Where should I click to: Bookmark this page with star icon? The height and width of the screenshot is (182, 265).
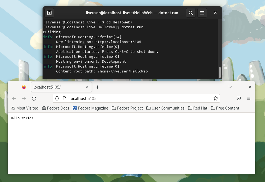click(215, 98)
